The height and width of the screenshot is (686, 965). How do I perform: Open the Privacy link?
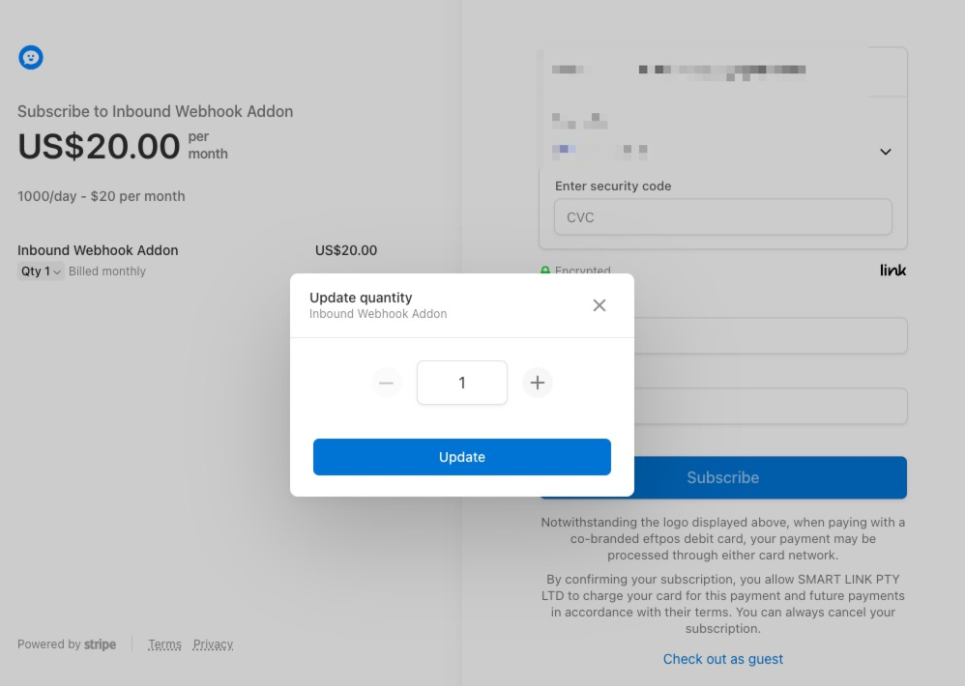pyautogui.click(x=213, y=644)
